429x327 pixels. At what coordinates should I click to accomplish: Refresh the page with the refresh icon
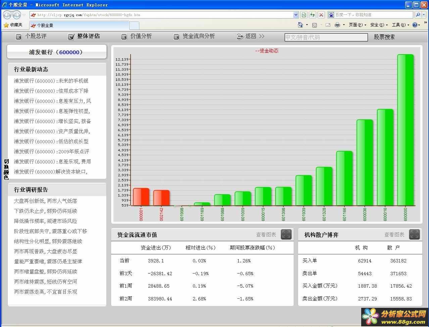313,15
